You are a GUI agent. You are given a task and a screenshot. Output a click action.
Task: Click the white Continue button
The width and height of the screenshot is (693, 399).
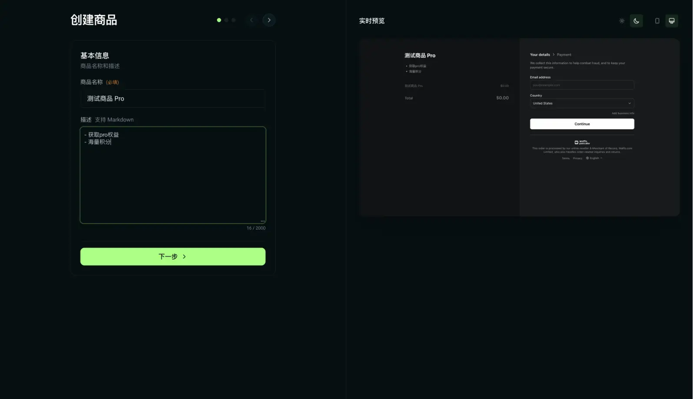[582, 124]
